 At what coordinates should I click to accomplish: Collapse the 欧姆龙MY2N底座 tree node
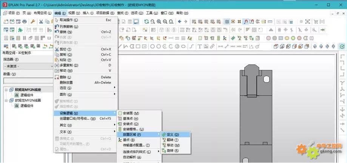6,90
